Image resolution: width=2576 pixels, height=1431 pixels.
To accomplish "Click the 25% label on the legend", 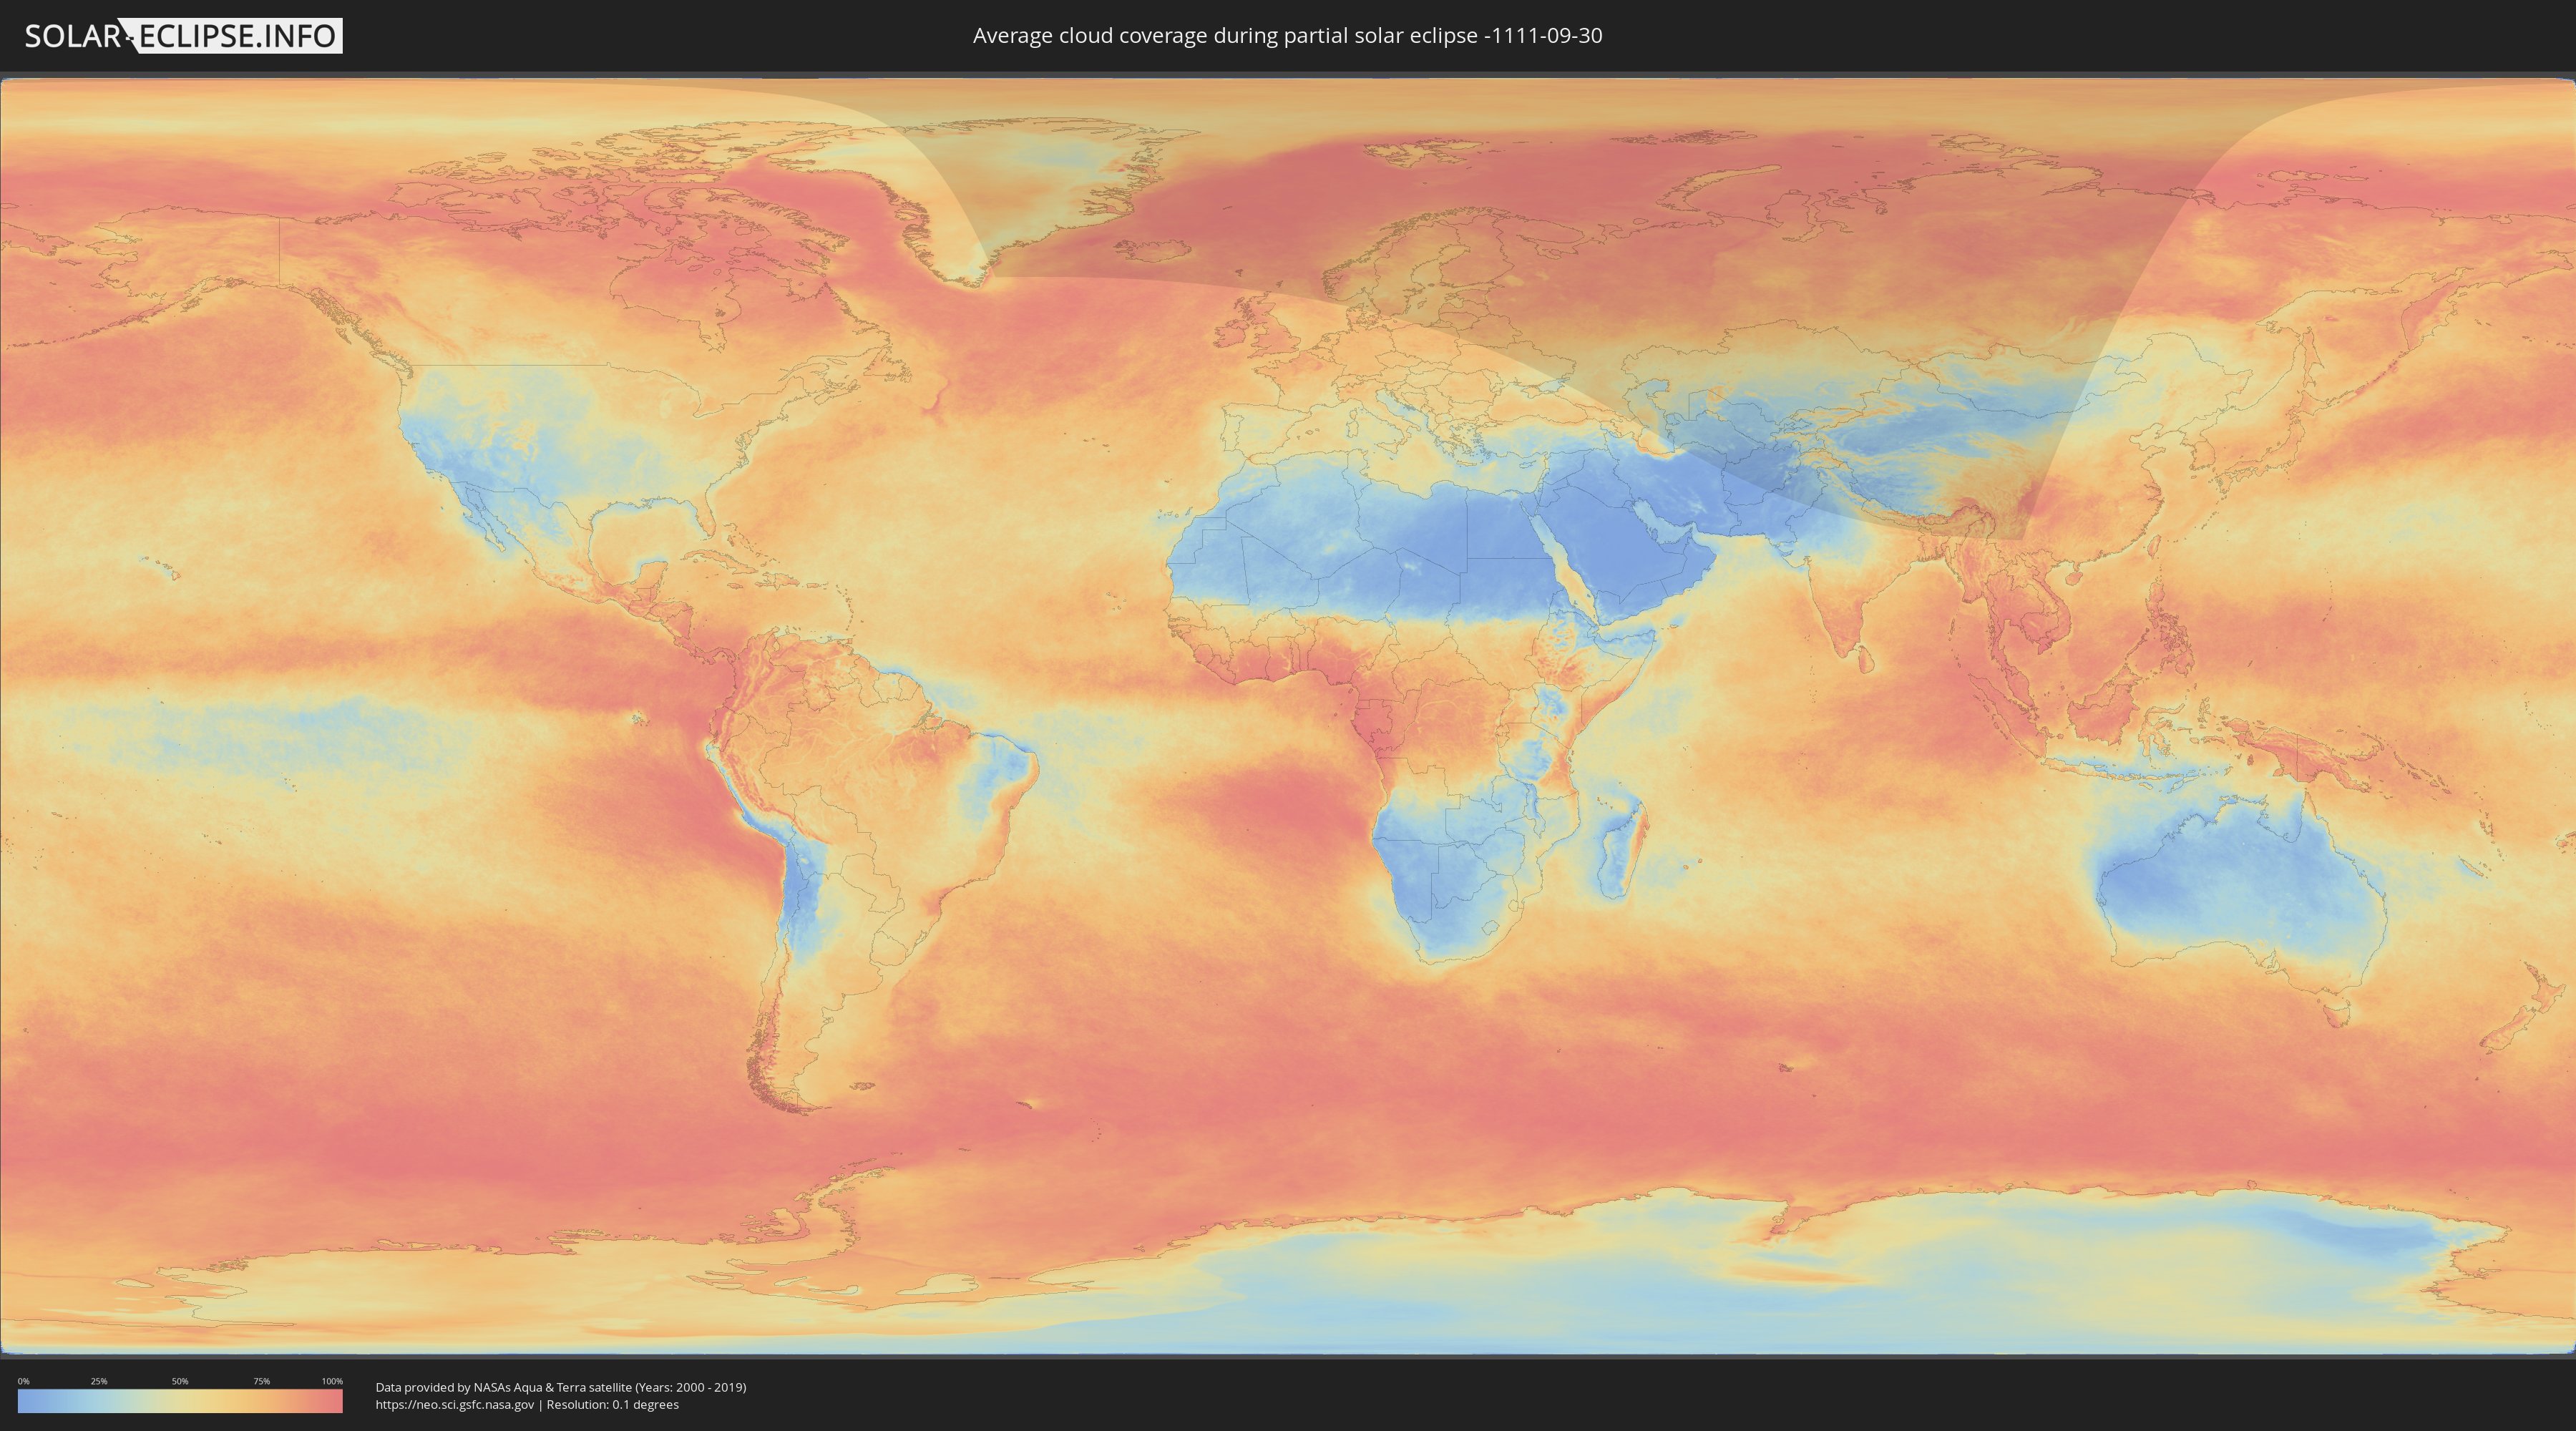I will click(99, 1381).
